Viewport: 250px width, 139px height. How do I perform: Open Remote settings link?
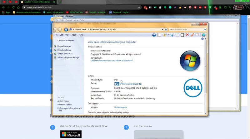point(64,50)
